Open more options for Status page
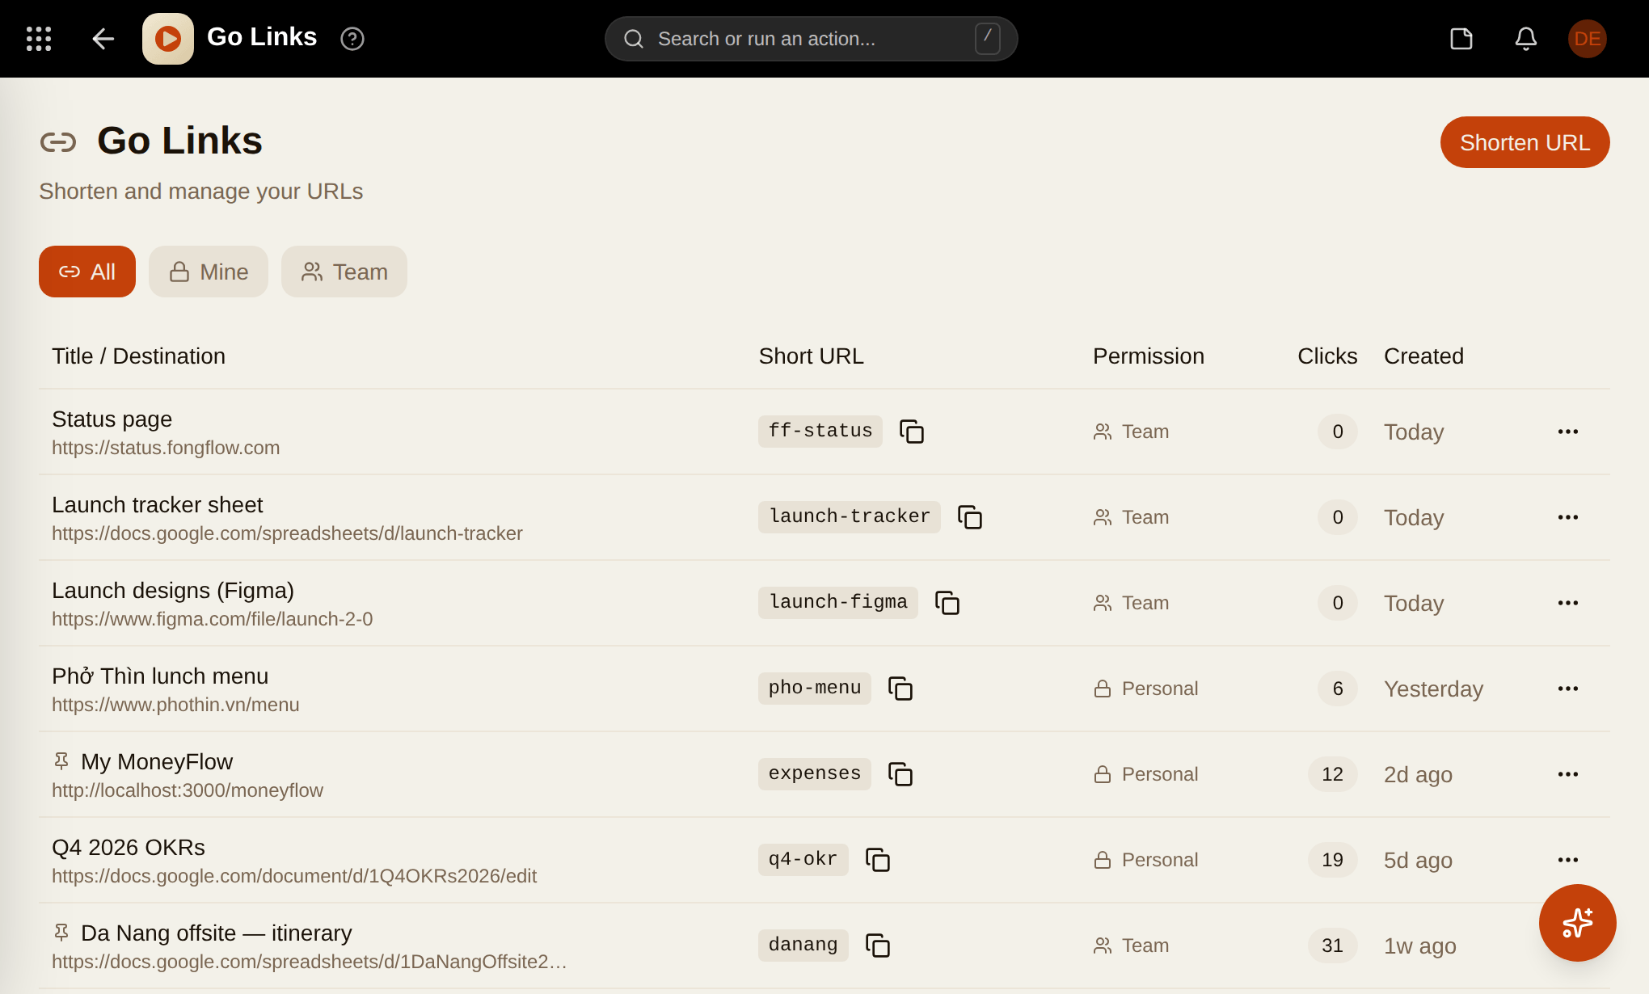 [x=1568, y=432]
